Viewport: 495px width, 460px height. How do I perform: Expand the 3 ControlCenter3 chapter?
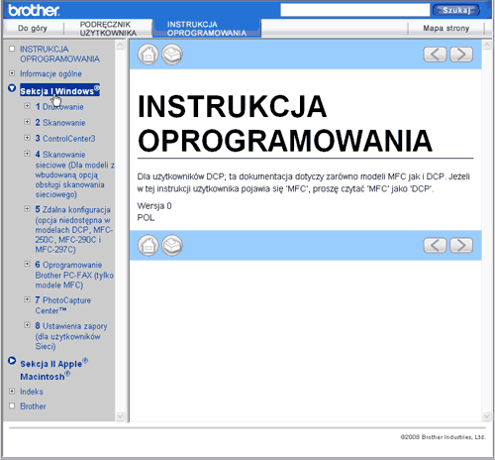coord(28,138)
